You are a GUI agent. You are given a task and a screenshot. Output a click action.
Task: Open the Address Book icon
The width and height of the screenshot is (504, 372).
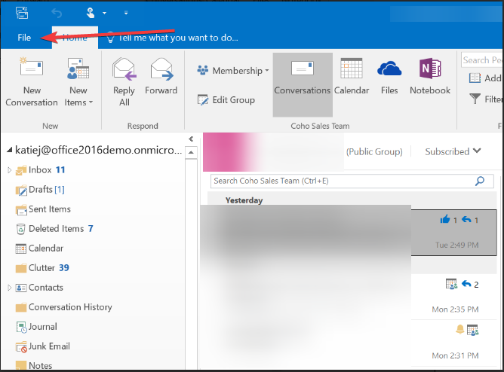point(475,78)
